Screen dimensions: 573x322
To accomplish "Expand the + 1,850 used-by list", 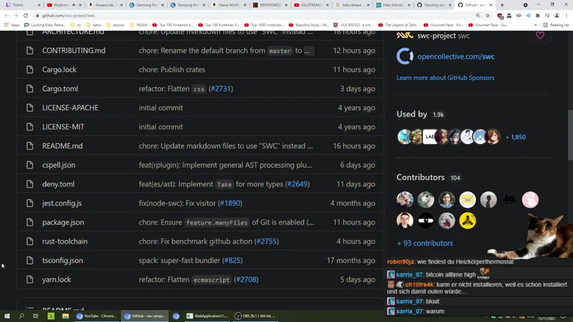I will coord(515,137).
